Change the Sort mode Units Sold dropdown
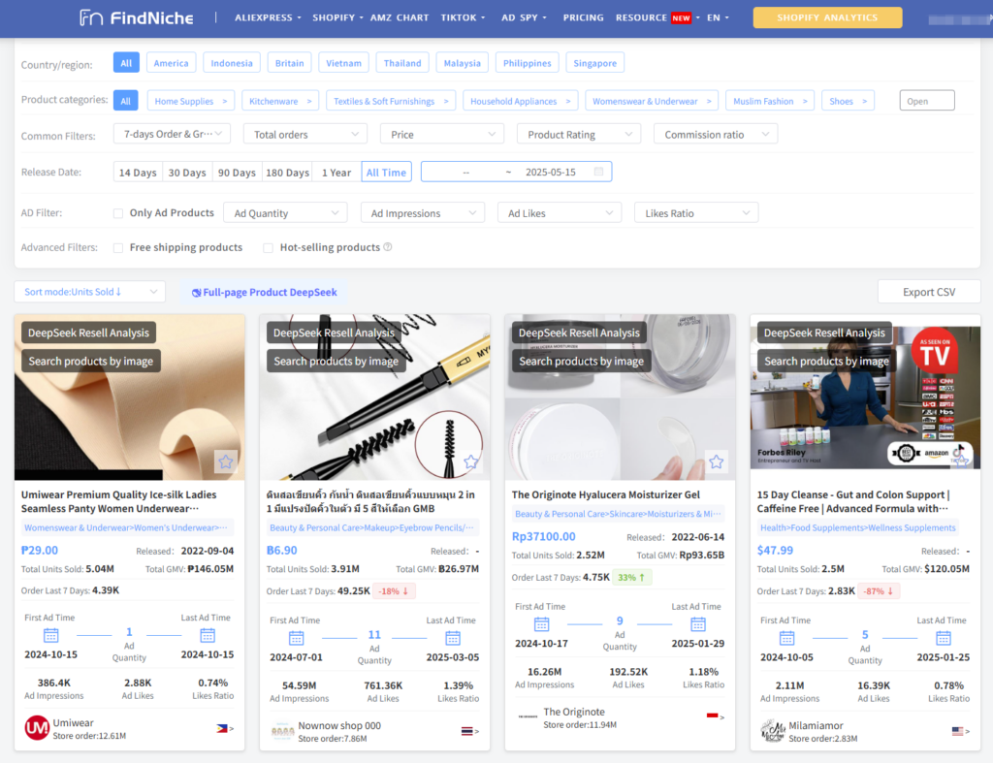 89,291
